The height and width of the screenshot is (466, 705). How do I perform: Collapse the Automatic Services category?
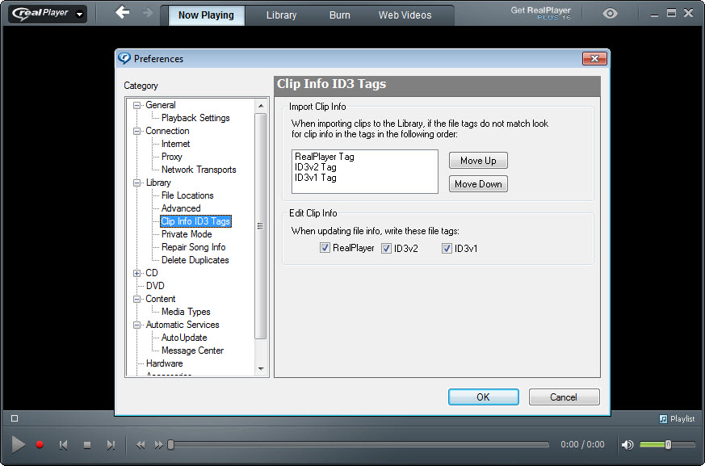coord(137,325)
